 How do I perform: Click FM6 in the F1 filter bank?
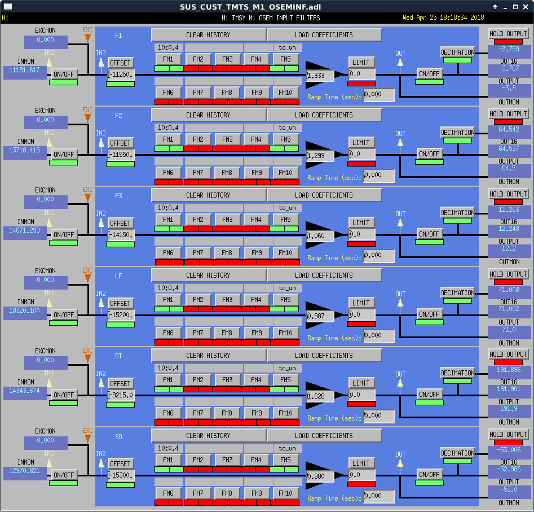(x=168, y=93)
